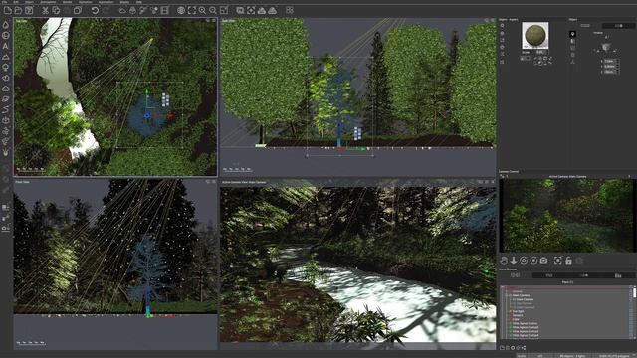Click the four-squares layout icon
Image resolution: width=637 pixels, height=358 pixels.
[x=290, y=11]
